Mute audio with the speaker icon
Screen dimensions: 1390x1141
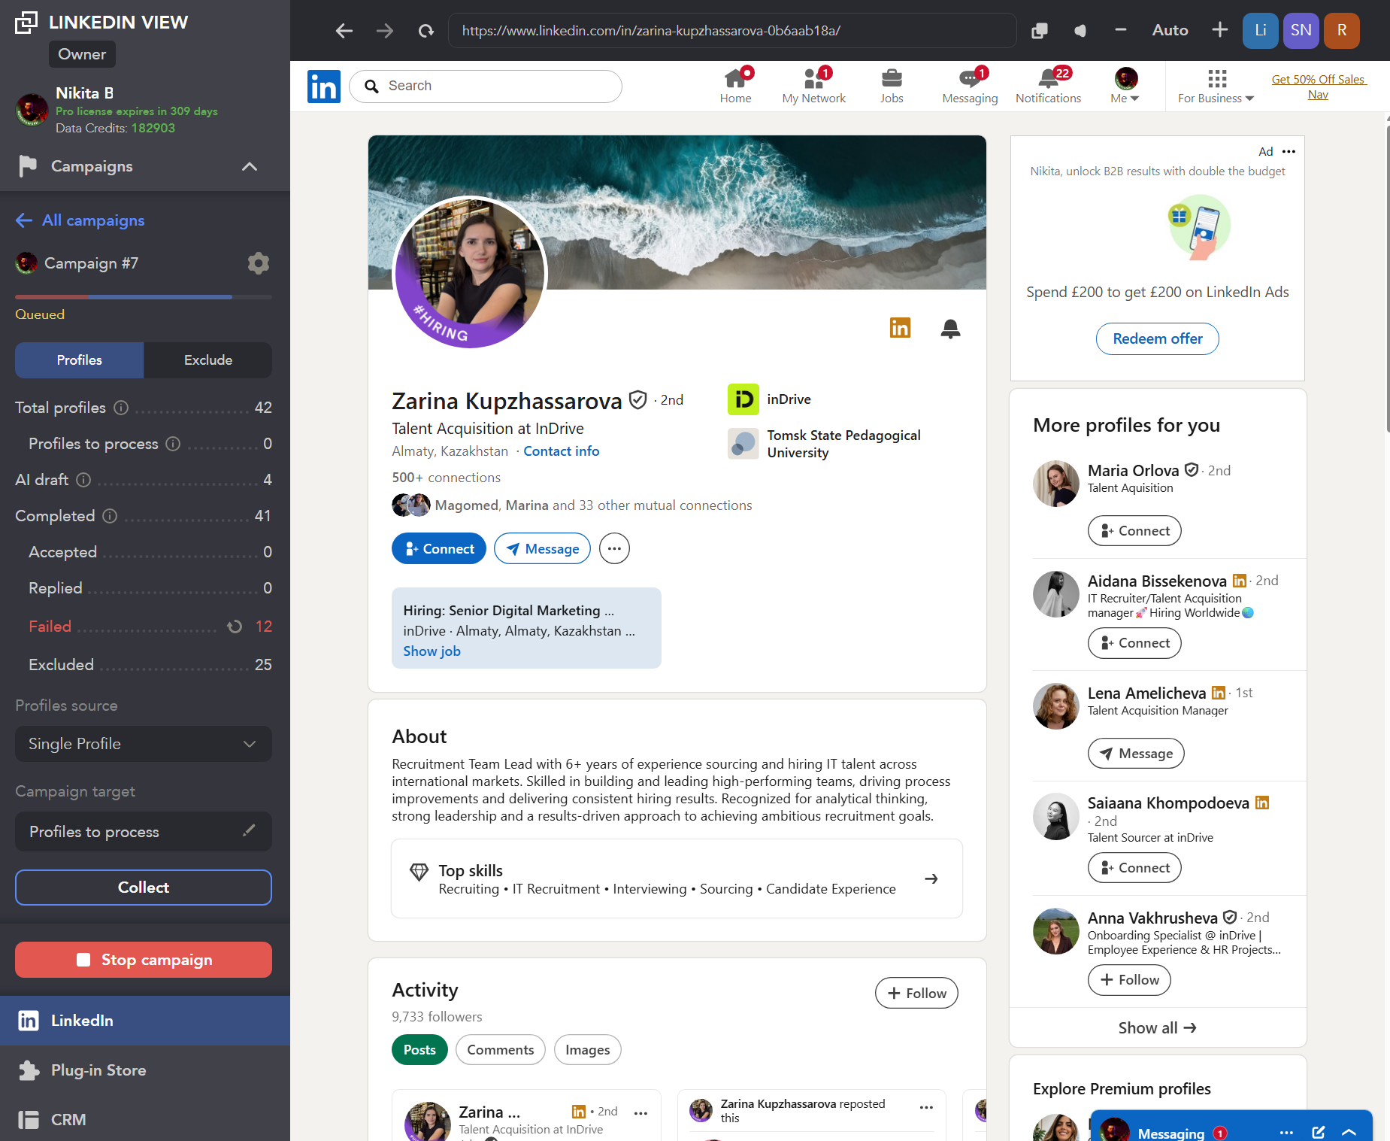click(x=1080, y=31)
